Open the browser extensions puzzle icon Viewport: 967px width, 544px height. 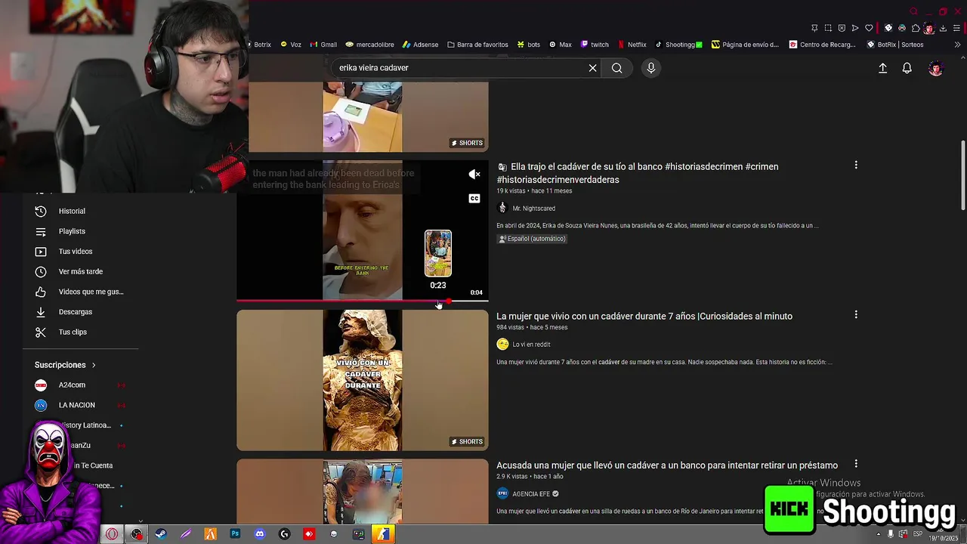916,28
